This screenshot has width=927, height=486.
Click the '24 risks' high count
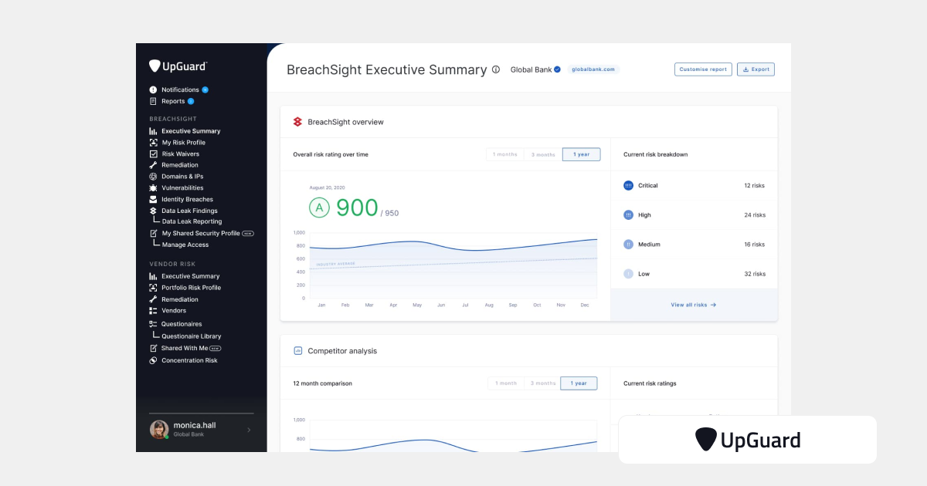tap(755, 215)
